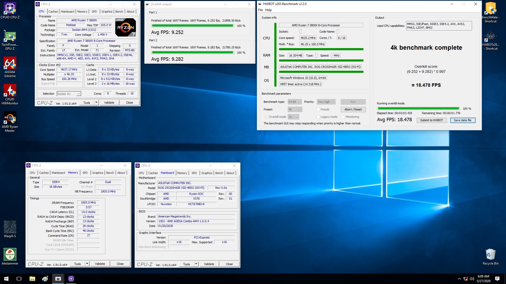Toggle the Monitoring checkbox
Viewport: 506px width, 284px height.
coord(343,117)
